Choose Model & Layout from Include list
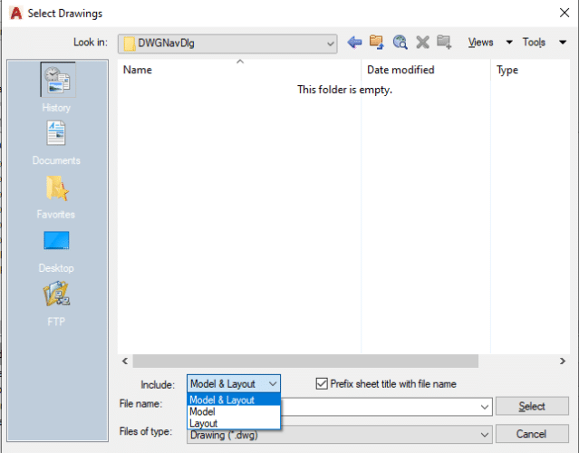 (x=234, y=400)
